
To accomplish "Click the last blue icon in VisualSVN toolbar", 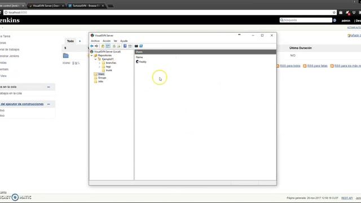I will [141, 46].
